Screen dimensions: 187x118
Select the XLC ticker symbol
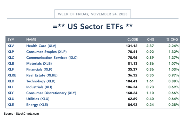pyautogui.click(x=11, y=58)
